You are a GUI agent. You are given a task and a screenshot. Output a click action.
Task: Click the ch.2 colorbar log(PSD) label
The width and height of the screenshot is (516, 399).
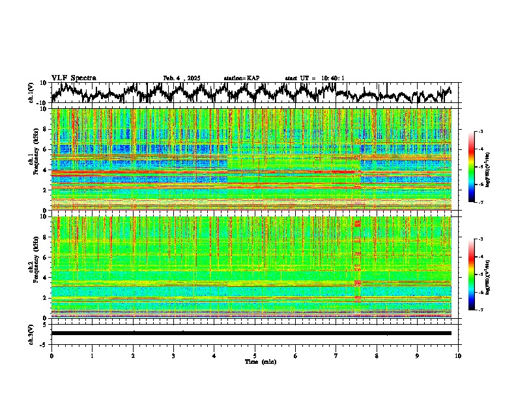click(487, 277)
